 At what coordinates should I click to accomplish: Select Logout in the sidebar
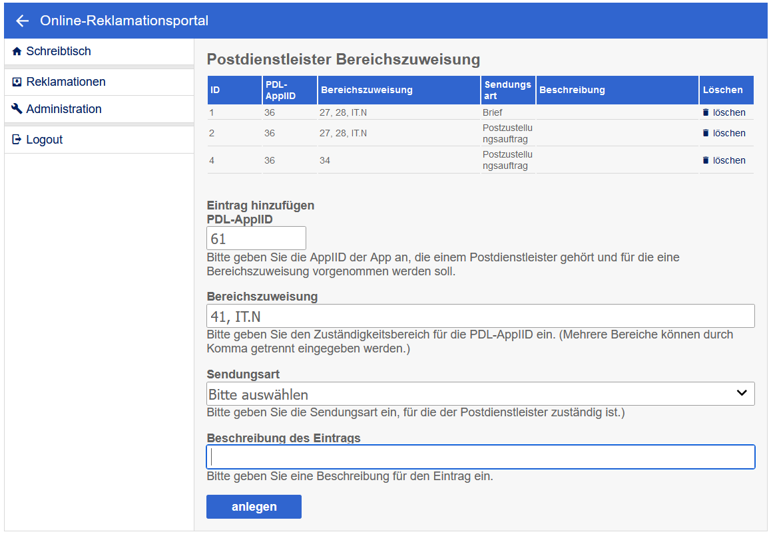[45, 140]
